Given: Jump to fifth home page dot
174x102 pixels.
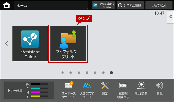Looking at the screenshot, I should tap(95, 73).
